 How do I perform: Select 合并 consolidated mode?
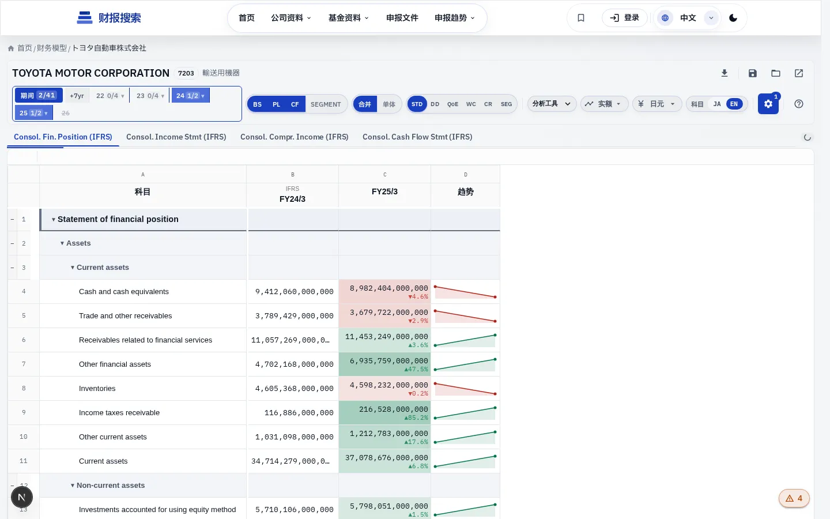click(x=365, y=104)
